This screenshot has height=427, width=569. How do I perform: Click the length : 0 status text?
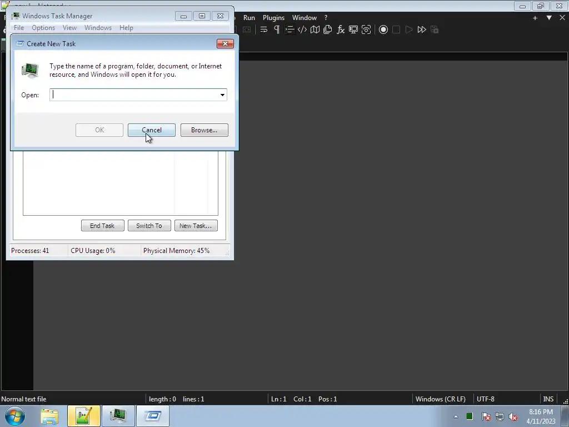[x=162, y=399]
